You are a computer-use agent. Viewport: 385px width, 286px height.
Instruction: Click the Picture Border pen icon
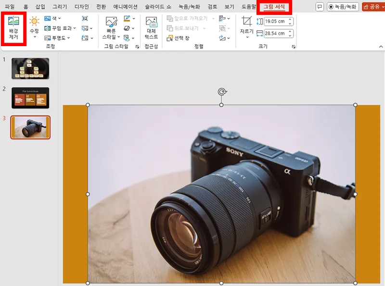click(x=127, y=19)
